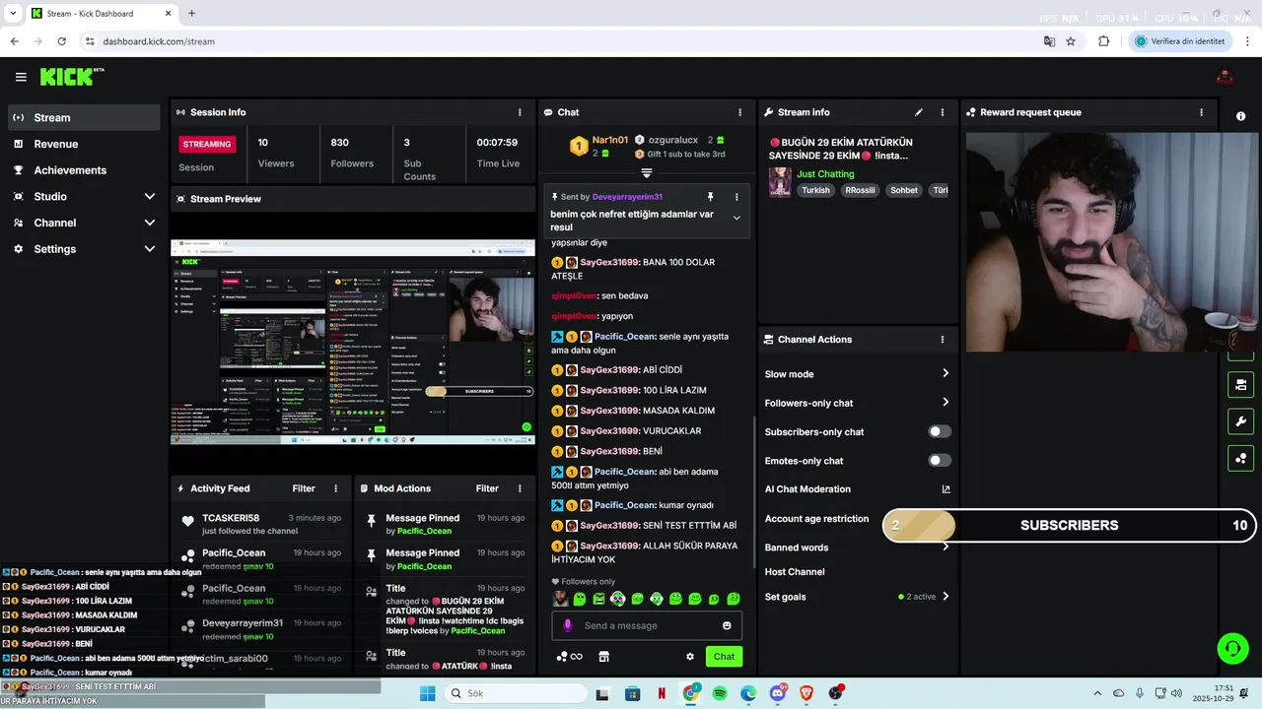Click the SUBSCRIBERS goal progress bar
The width and height of the screenshot is (1262, 709).
point(1070,526)
